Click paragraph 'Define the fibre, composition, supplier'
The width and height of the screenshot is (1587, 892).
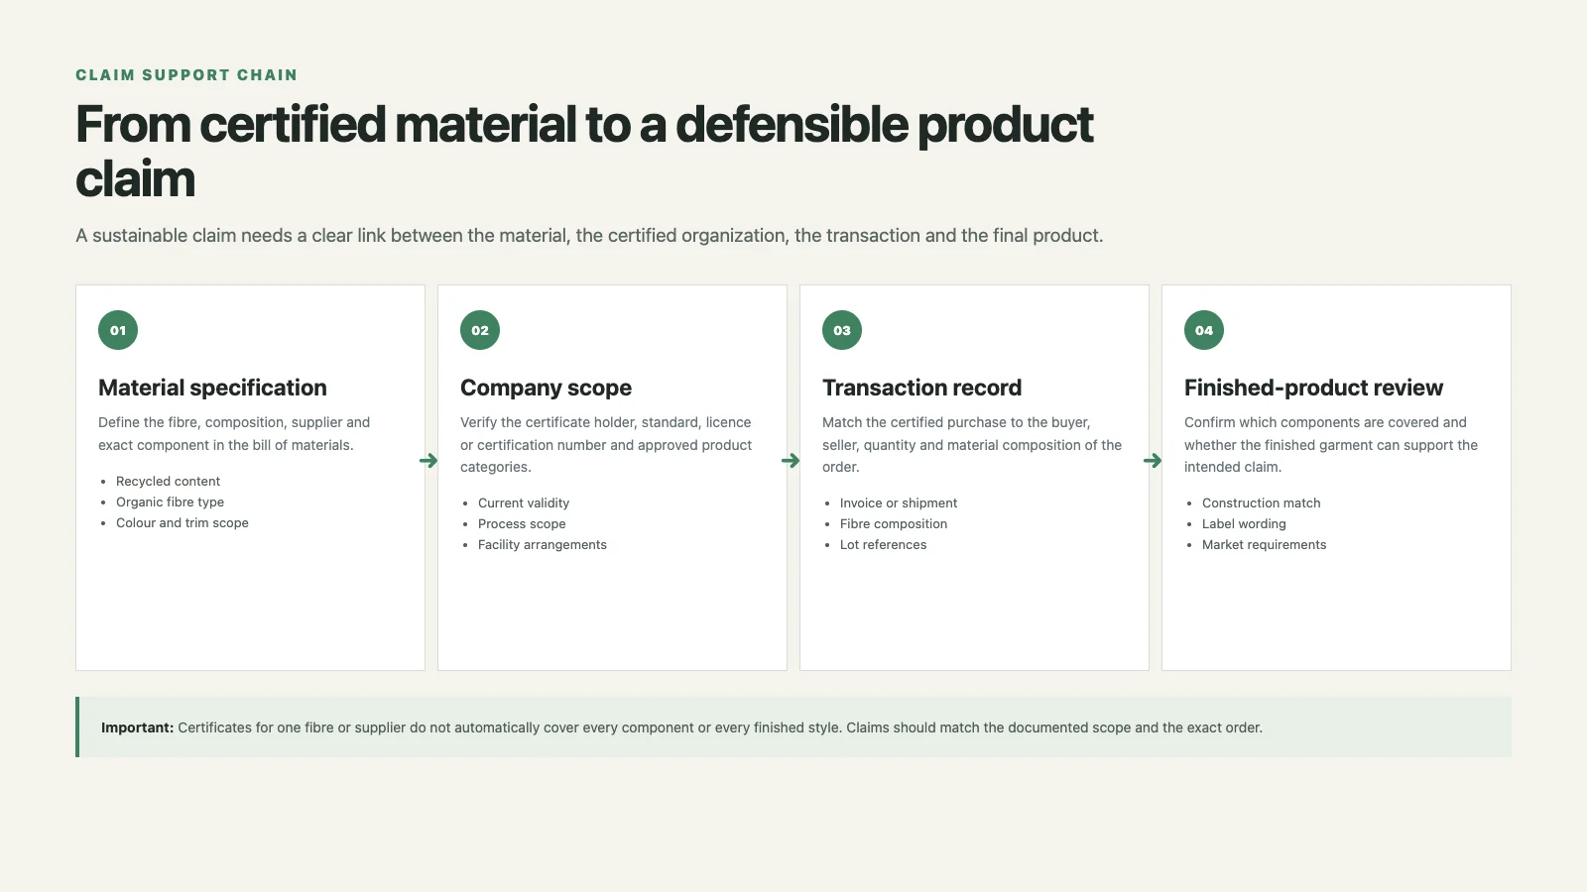click(234, 434)
